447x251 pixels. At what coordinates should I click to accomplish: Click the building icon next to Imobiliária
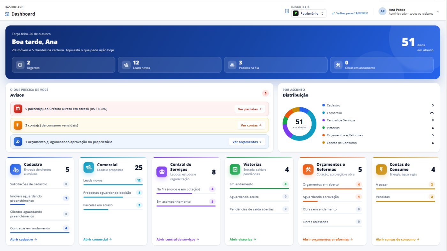point(287,11)
